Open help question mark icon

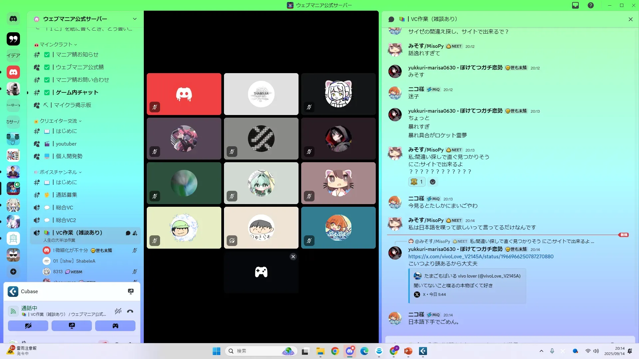pos(591,5)
